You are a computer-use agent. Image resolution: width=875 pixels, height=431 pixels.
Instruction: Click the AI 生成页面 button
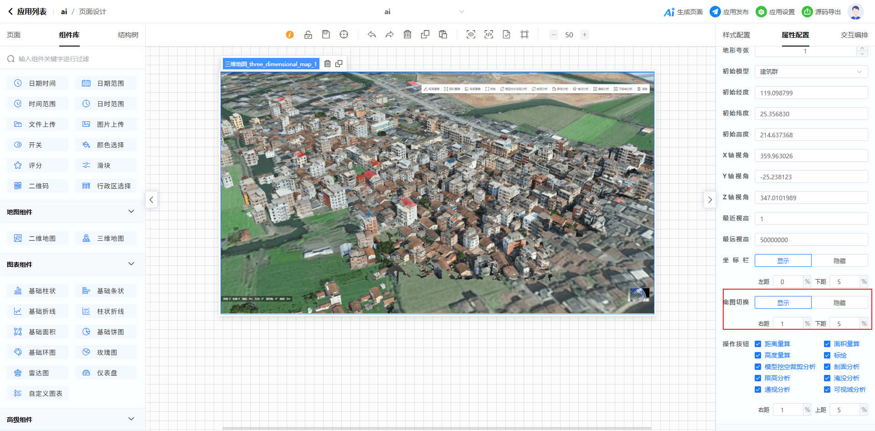click(683, 12)
